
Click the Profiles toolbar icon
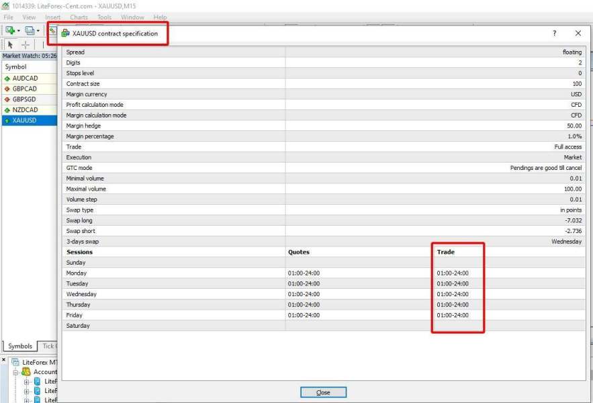[30, 30]
